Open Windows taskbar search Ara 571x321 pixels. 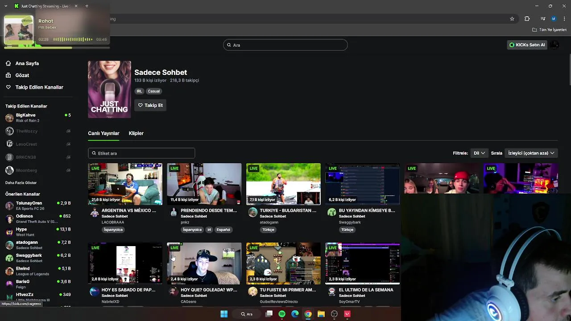click(x=247, y=314)
